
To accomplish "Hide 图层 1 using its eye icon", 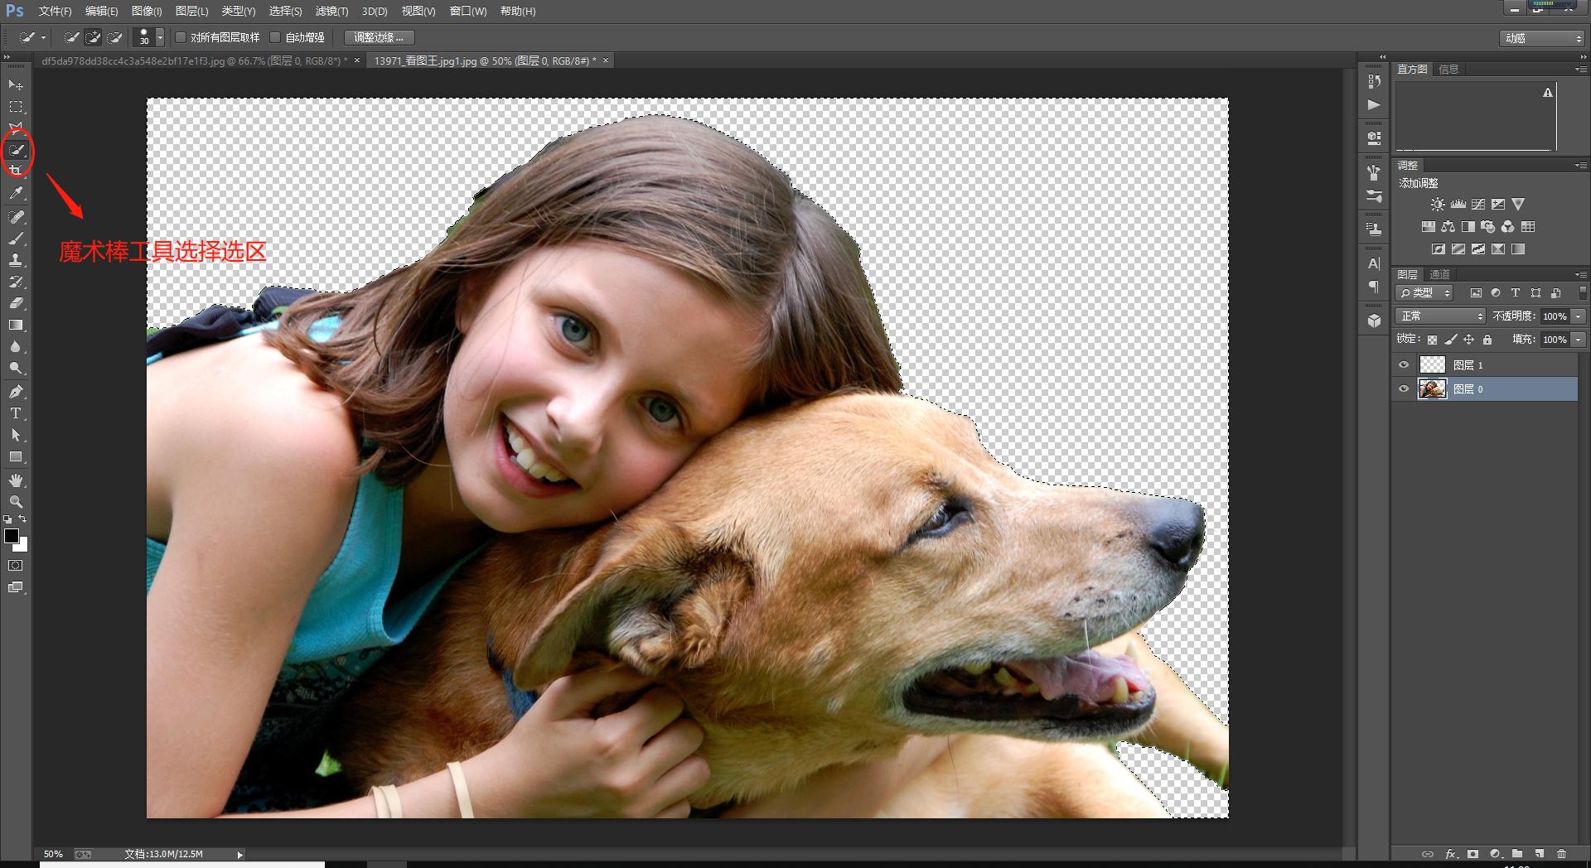I will [x=1404, y=364].
